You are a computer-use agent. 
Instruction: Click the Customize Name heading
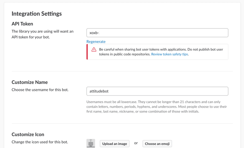coord(30,82)
